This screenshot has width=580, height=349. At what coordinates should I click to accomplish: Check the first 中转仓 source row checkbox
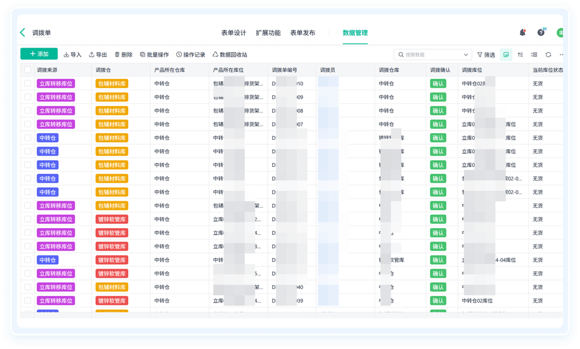[28, 138]
